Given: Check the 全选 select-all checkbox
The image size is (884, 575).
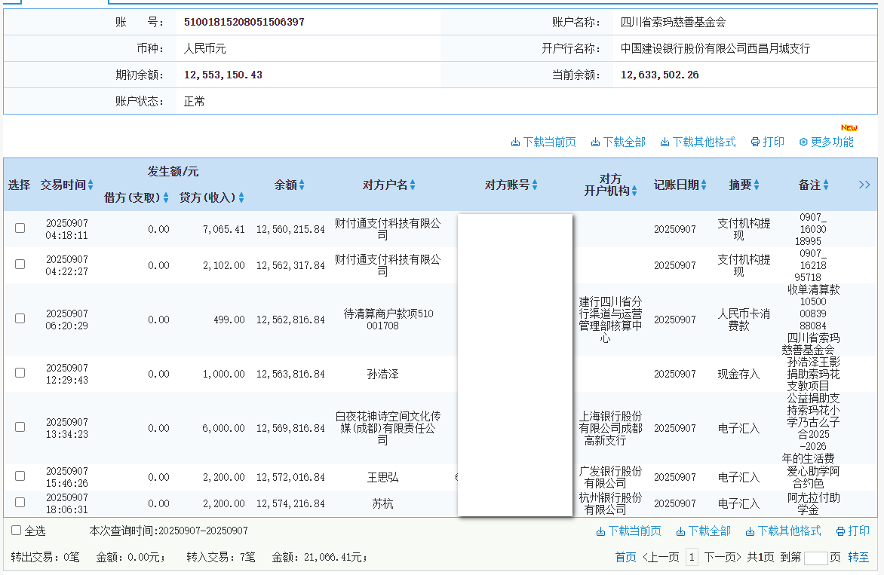Looking at the screenshot, I should point(17,531).
